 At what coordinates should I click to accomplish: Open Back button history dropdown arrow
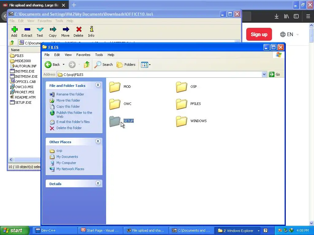pyautogui.click(x=64, y=65)
